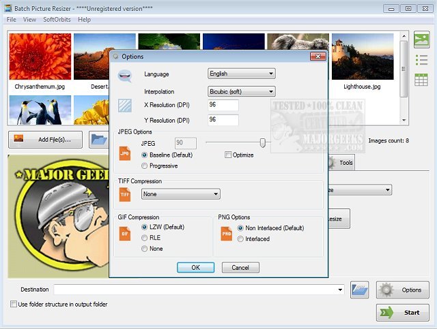Select the Jellyfish thumbnail
Viewport: 437px width, 329px height.
click(x=234, y=42)
